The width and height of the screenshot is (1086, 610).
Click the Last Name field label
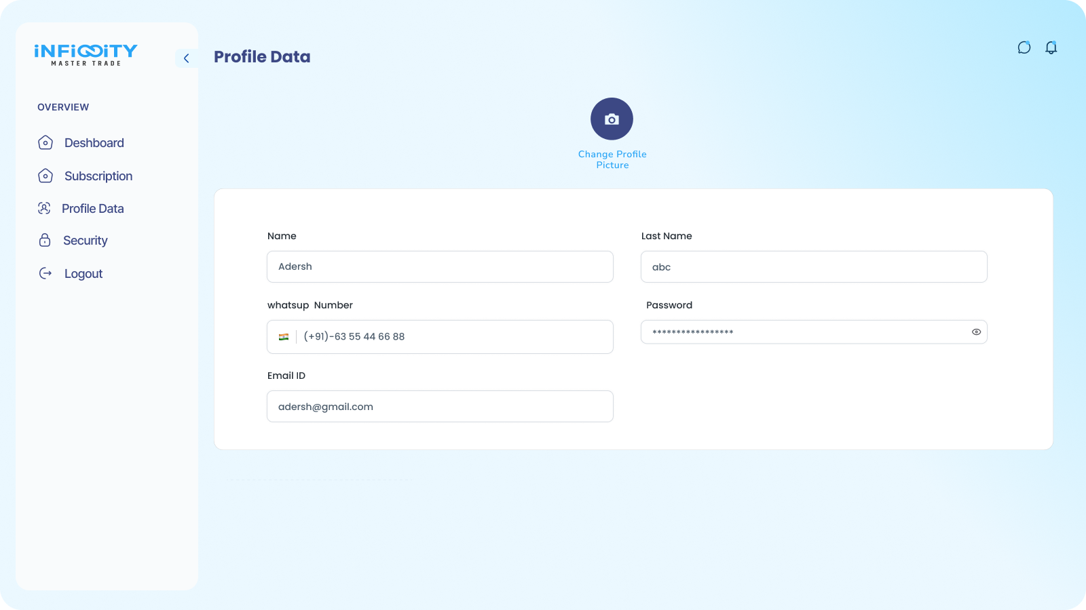click(x=667, y=236)
